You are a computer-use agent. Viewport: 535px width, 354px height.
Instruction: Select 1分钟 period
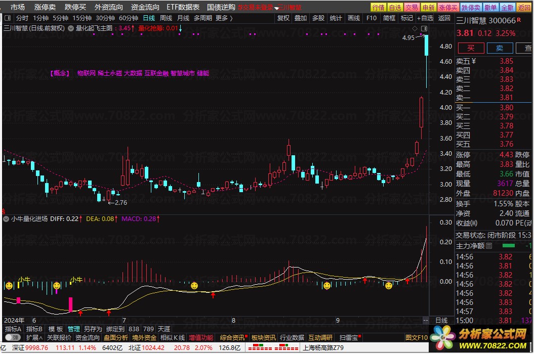40,18
